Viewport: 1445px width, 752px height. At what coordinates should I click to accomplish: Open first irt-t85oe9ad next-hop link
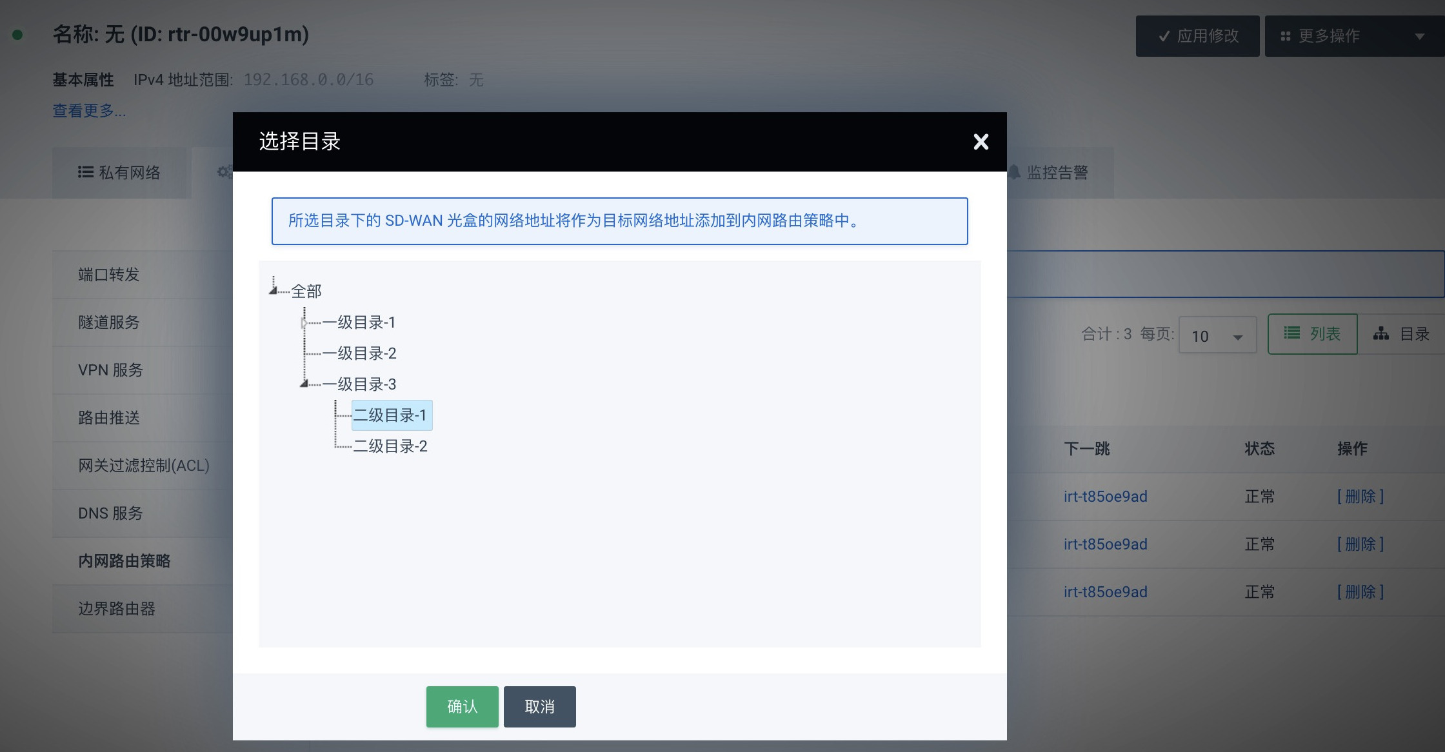coord(1105,497)
